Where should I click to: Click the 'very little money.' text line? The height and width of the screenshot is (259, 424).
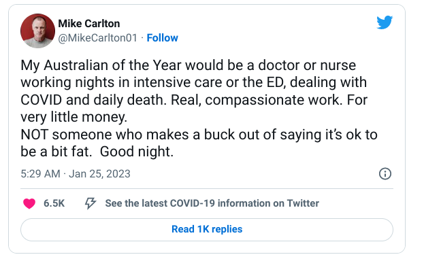[x=74, y=117]
